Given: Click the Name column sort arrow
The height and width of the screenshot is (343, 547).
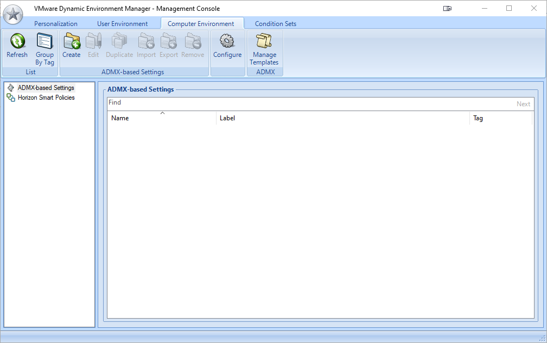Looking at the screenshot, I should (163, 113).
